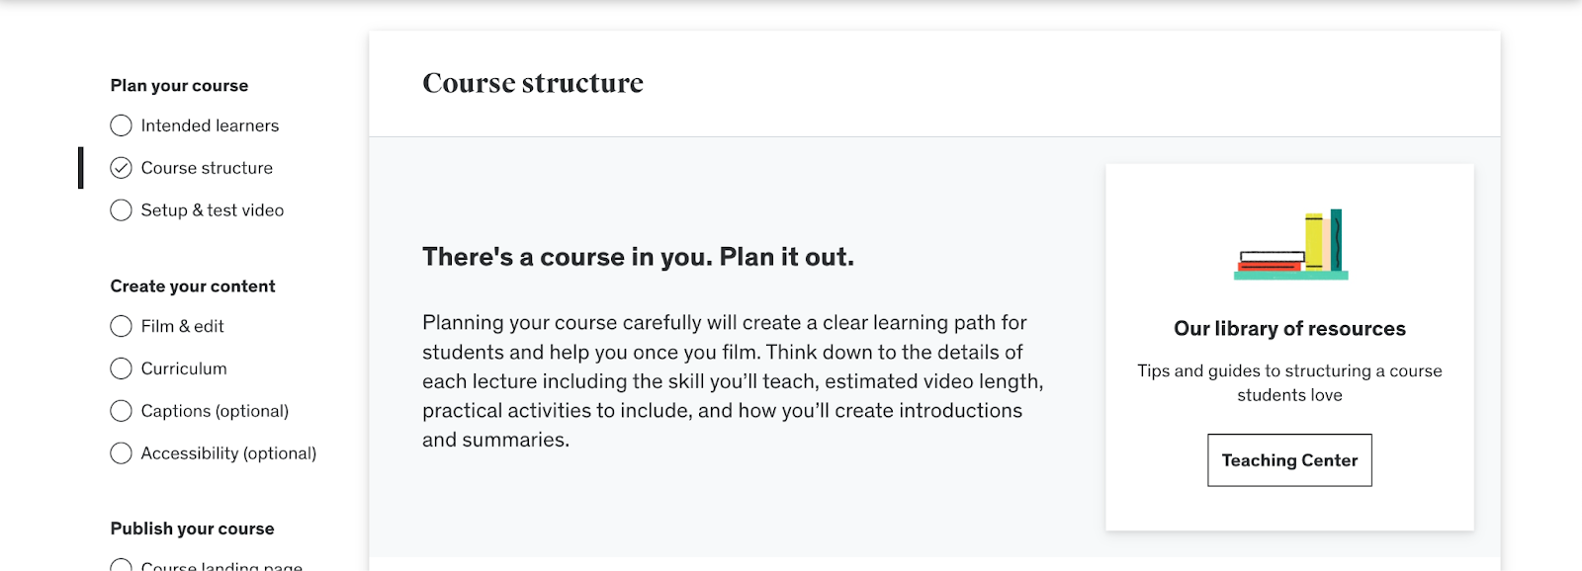This screenshot has width=1582, height=571.
Task: Select the Setup & test video step circle
Action: [121, 209]
